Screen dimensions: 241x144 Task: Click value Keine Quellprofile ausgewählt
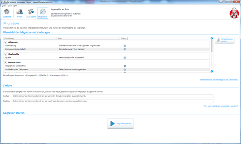pyautogui.click(x=71, y=58)
